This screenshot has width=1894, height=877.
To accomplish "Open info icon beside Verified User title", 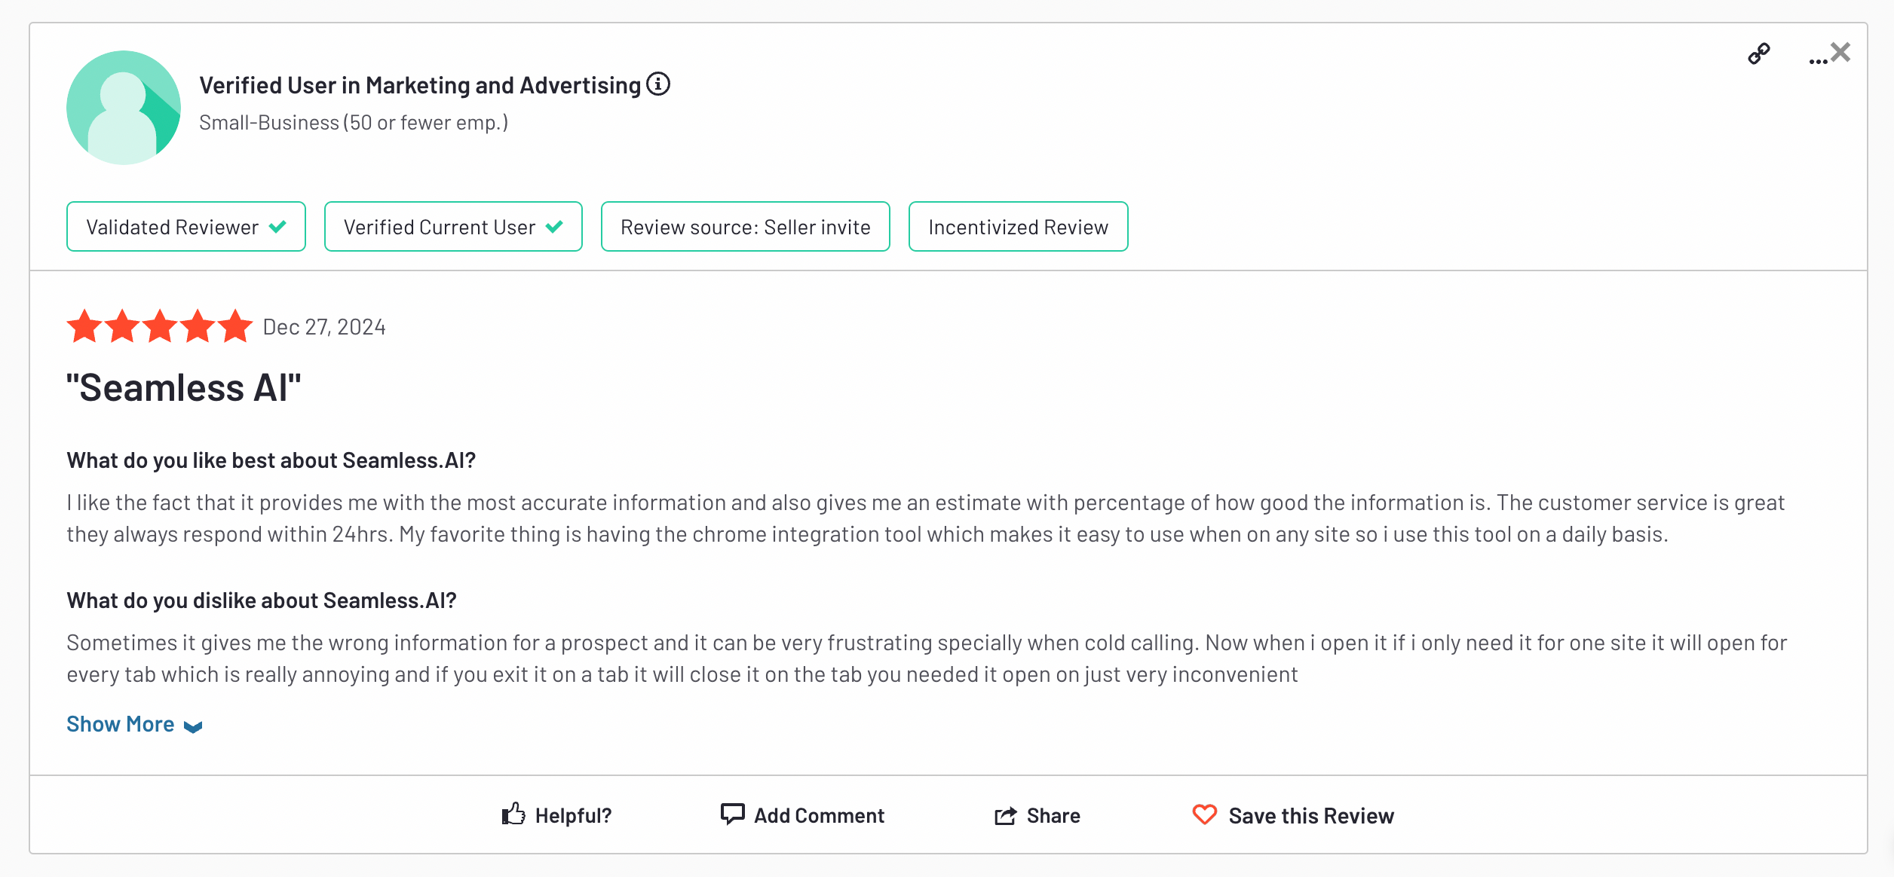I will point(658,84).
